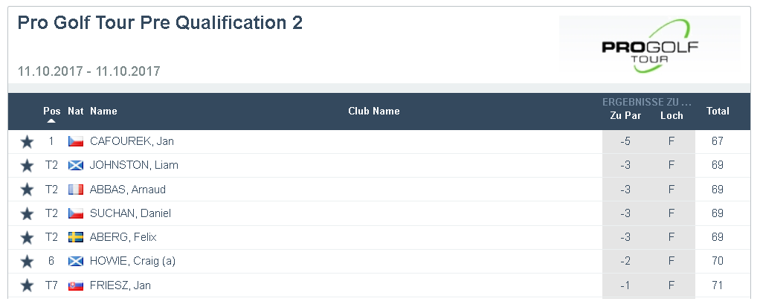The width and height of the screenshot is (760, 307).
Task: Toggle favorite star for ABBAS, Arnaud
Action: [27, 190]
